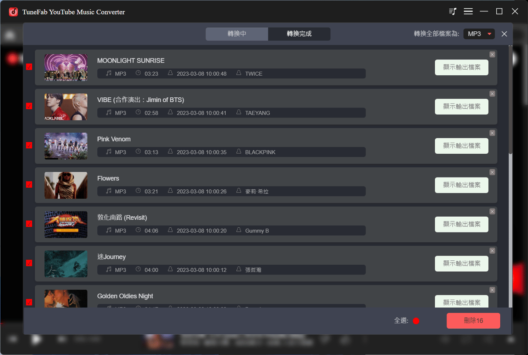
Task: Toggle the checkbox beside 敦化南路 (Revisit)
Action: [x=29, y=224]
